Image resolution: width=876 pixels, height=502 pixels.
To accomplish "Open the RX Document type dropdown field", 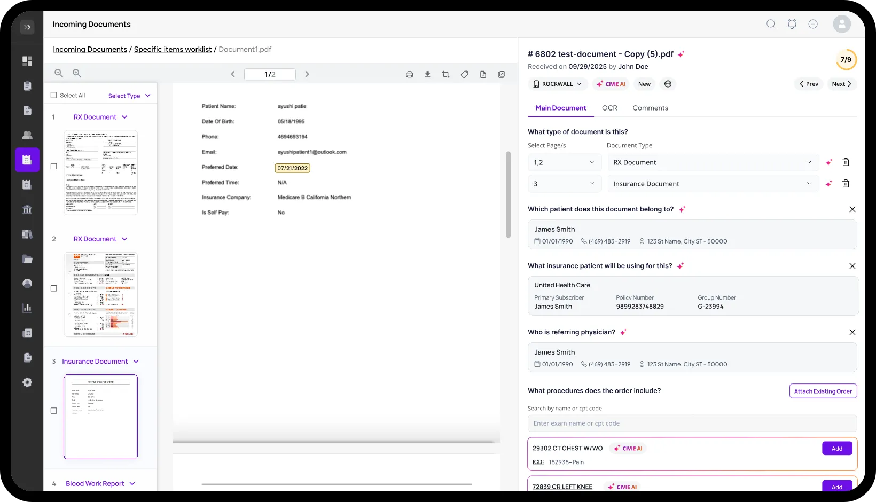I will point(712,162).
